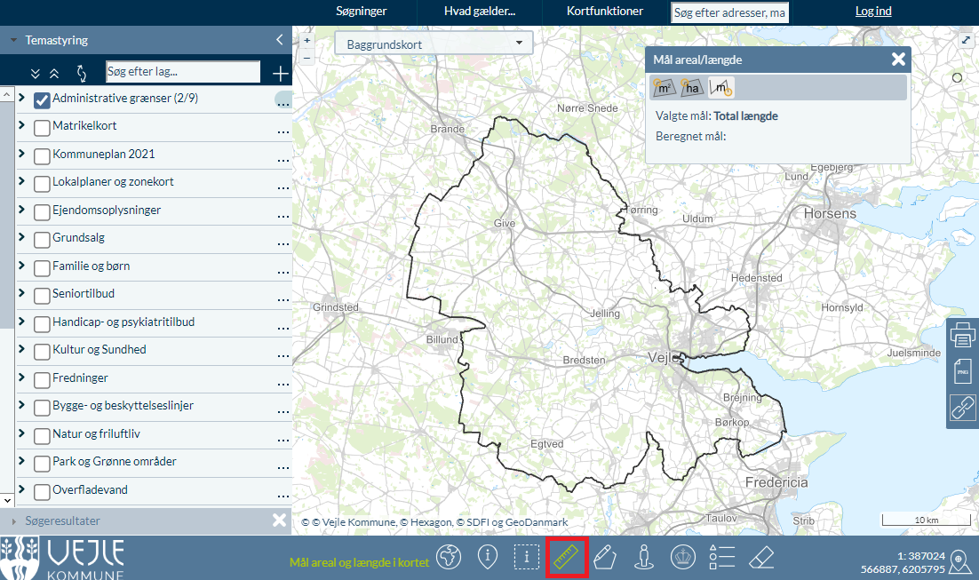Open the legend list tool

point(721,557)
